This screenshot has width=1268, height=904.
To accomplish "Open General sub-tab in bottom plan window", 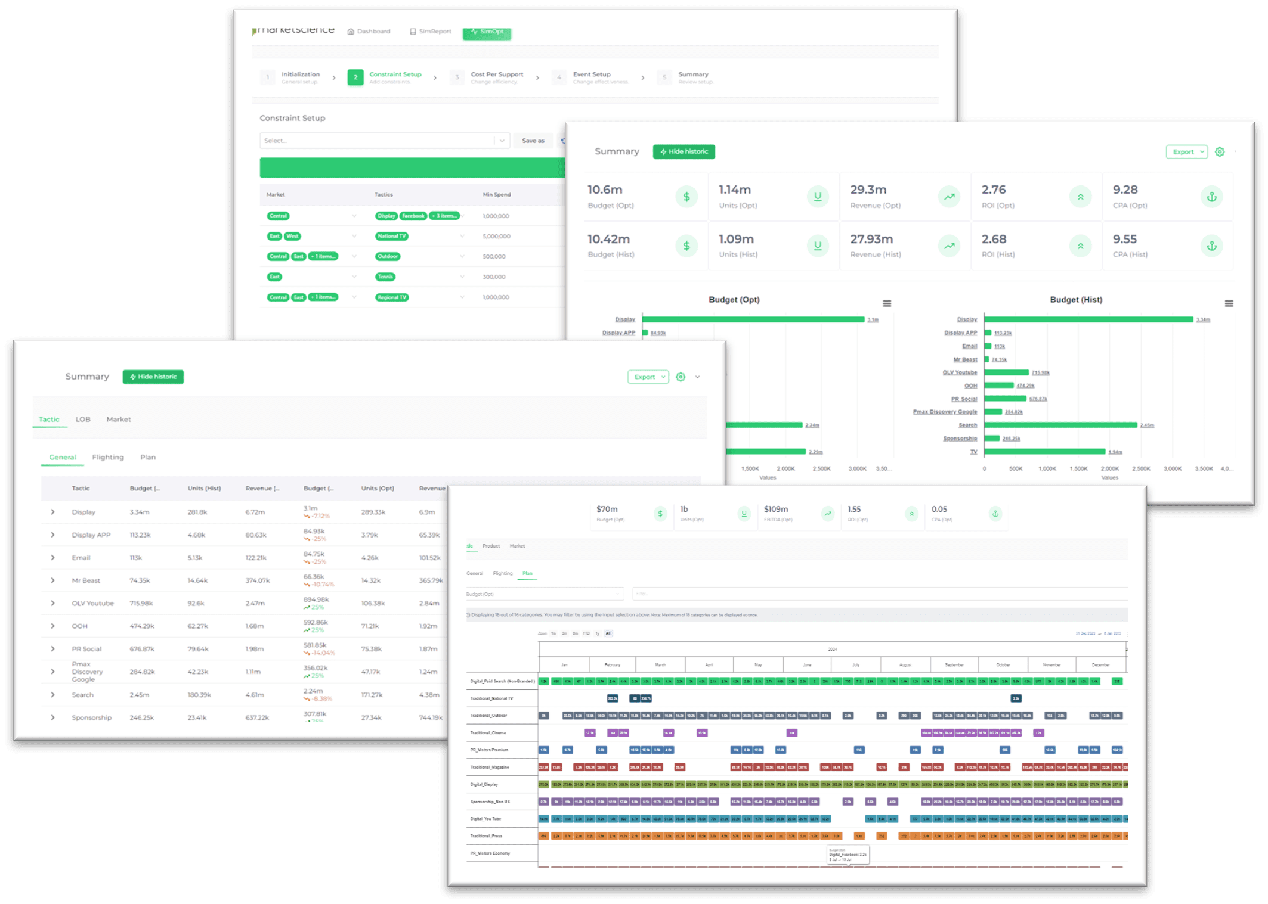I will pos(475,574).
